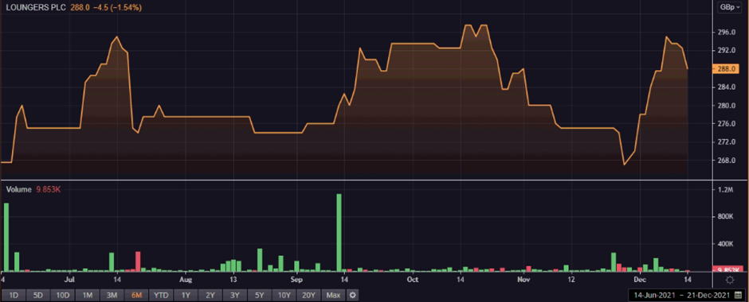The width and height of the screenshot is (749, 302).
Task: Pick the 5Y range button
Action: [x=260, y=296]
